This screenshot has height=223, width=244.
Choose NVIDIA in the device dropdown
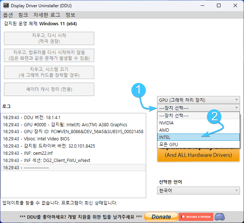click(198, 123)
